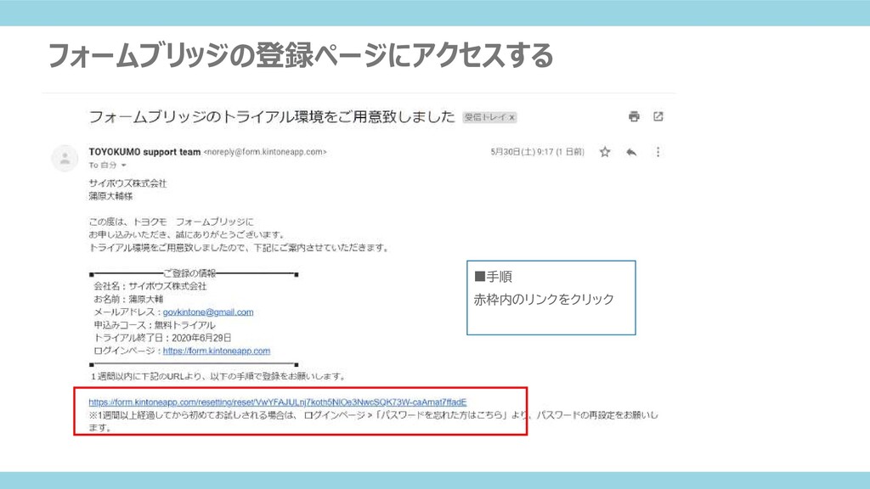The image size is (870, 489).
Task: Star the TOYOKUMO support team email
Action: [x=605, y=152]
